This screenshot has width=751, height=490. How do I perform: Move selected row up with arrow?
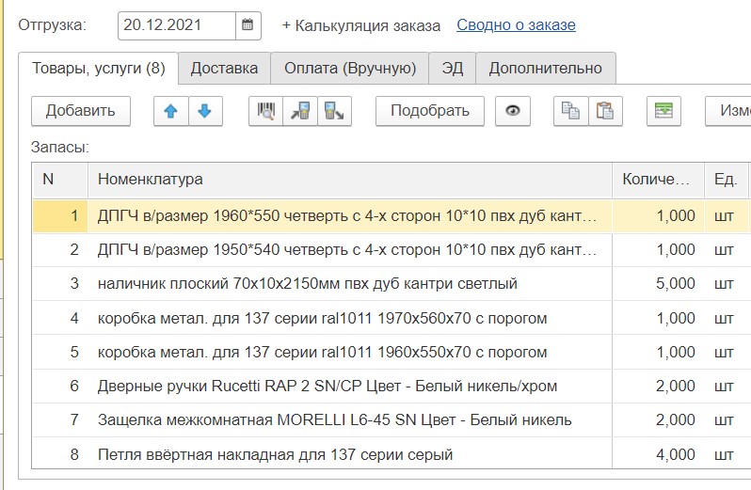[x=170, y=111]
